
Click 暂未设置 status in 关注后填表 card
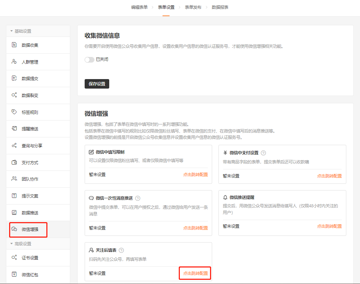tap(97, 273)
